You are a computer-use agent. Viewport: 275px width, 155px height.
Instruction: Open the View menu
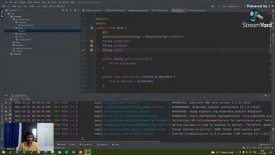tap(16, 2)
